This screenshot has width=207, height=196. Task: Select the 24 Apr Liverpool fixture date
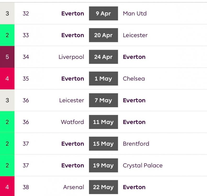pyautogui.click(x=103, y=57)
